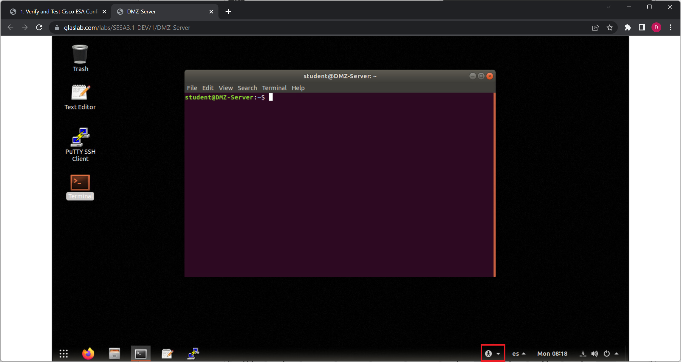Open the Text Editor taskbar icon
Screen dimensions: 681x362
tap(167, 354)
